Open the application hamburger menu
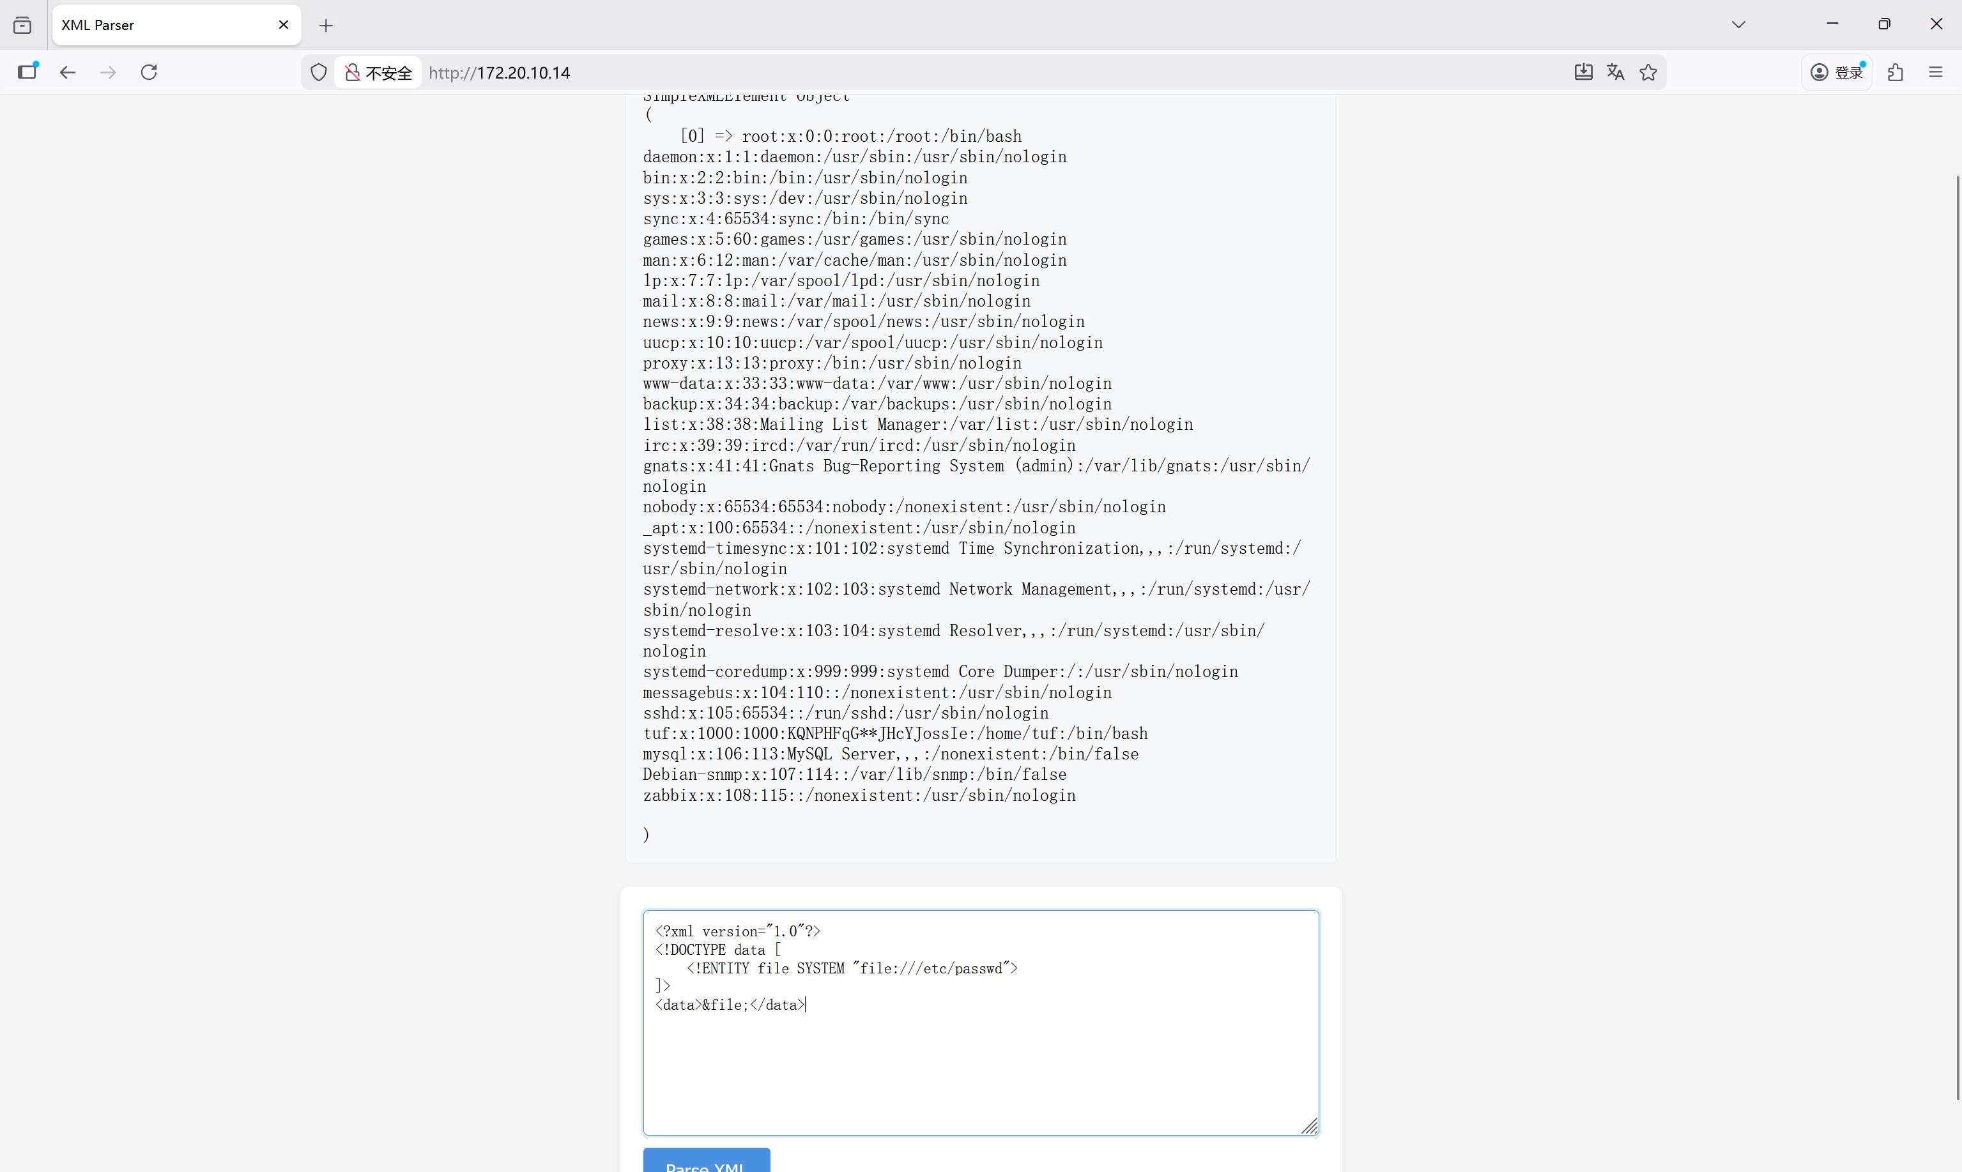 1935,73
